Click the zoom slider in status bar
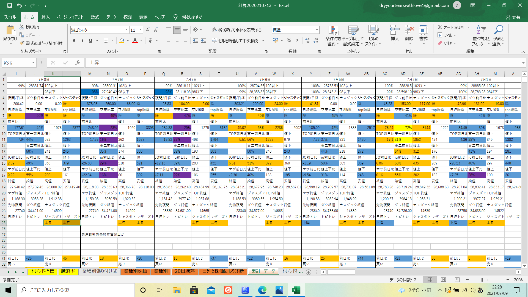 pyautogui.click(x=482, y=280)
